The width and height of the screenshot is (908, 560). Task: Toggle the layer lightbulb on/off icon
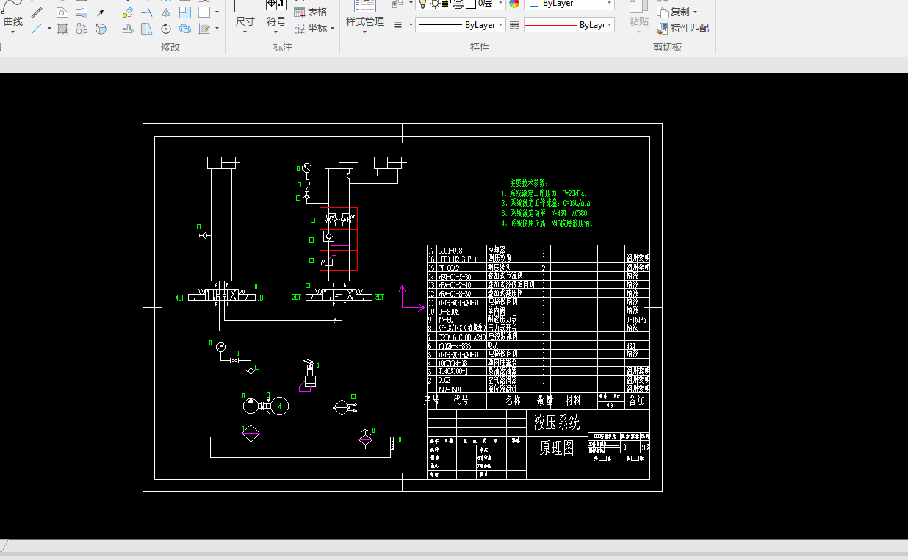424,4
